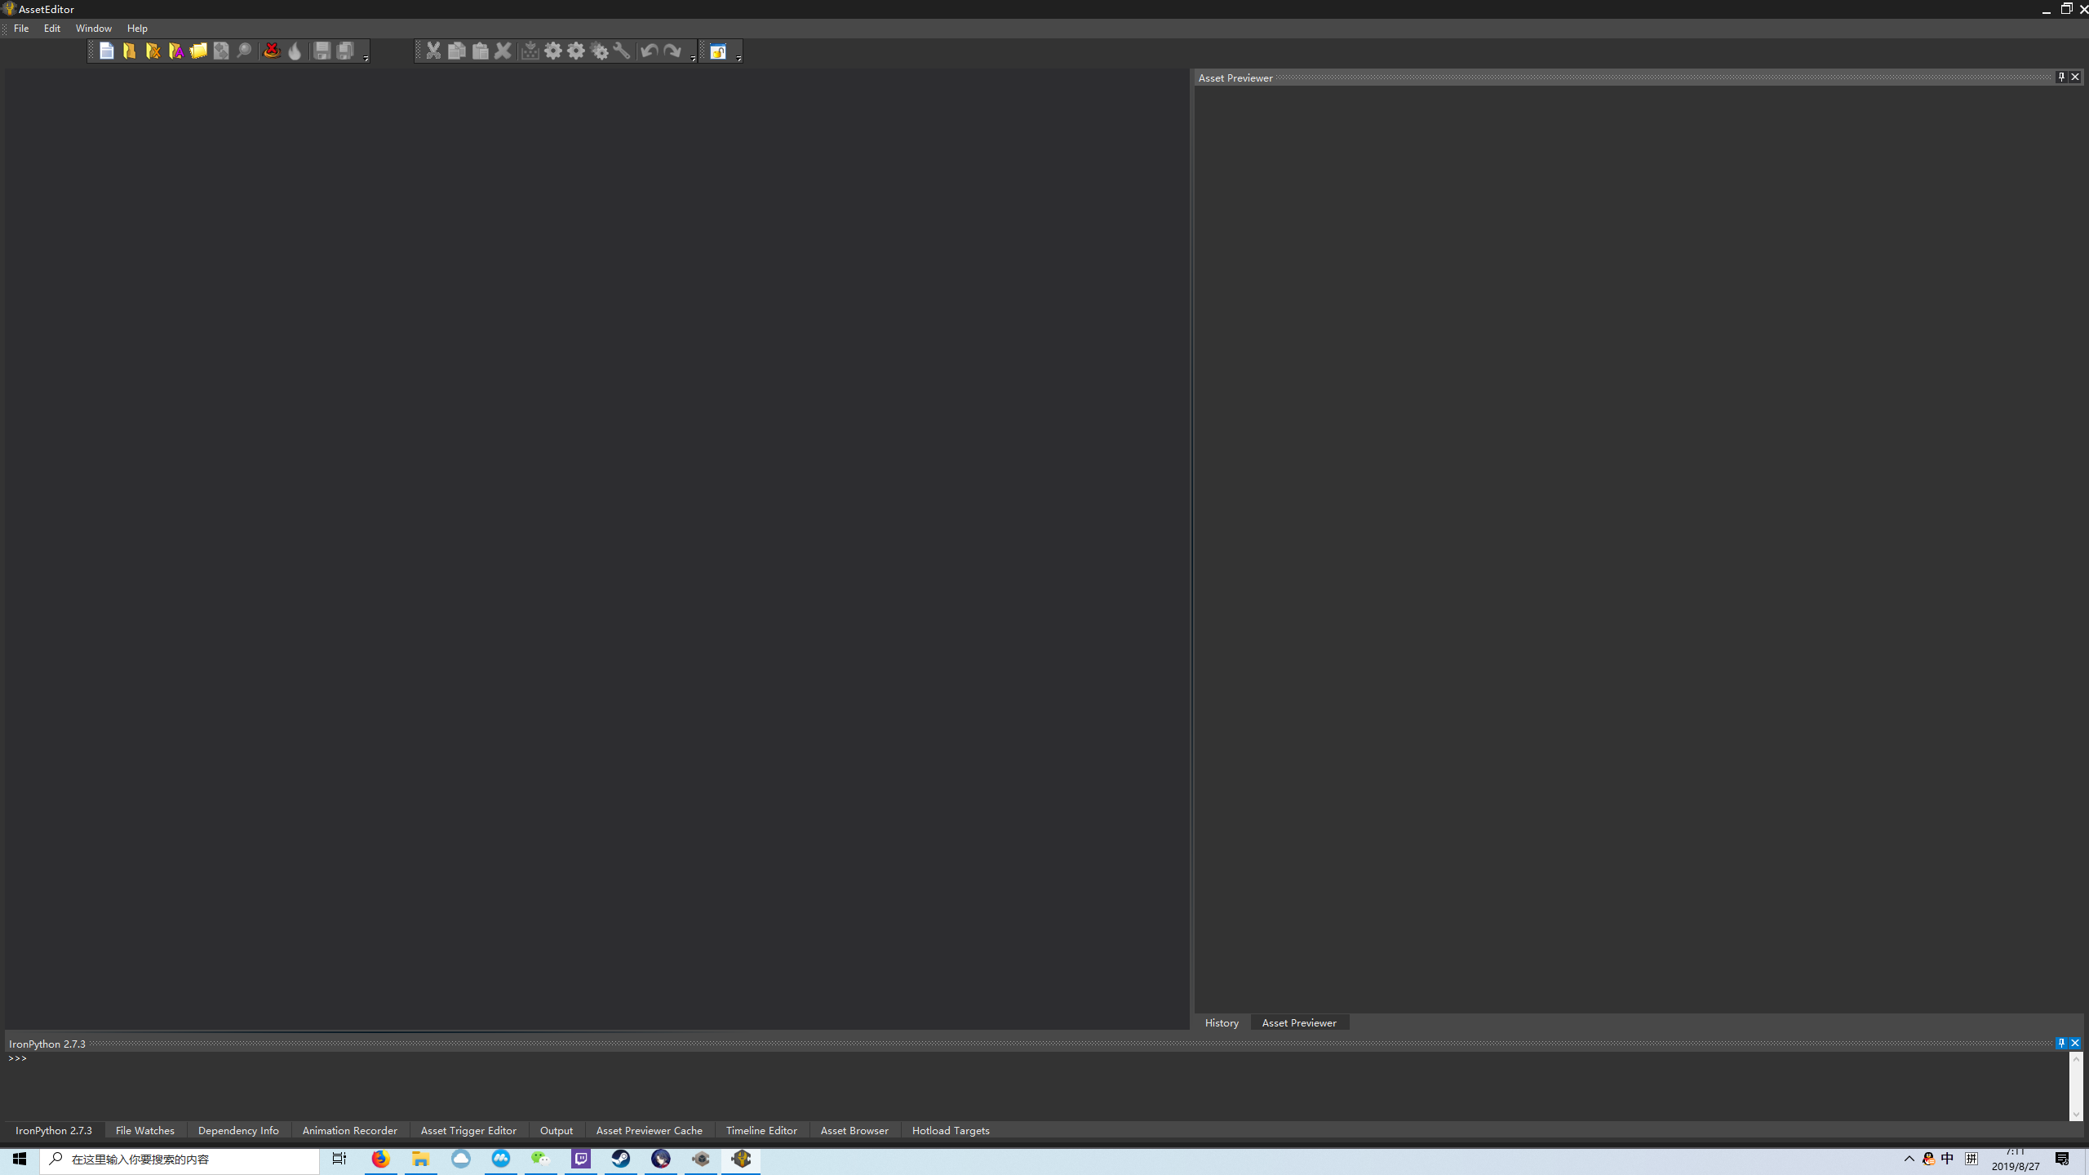Open the Window menu
Image resolution: width=2089 pixels, height=1175 pixels.
[x=94, y=29]
